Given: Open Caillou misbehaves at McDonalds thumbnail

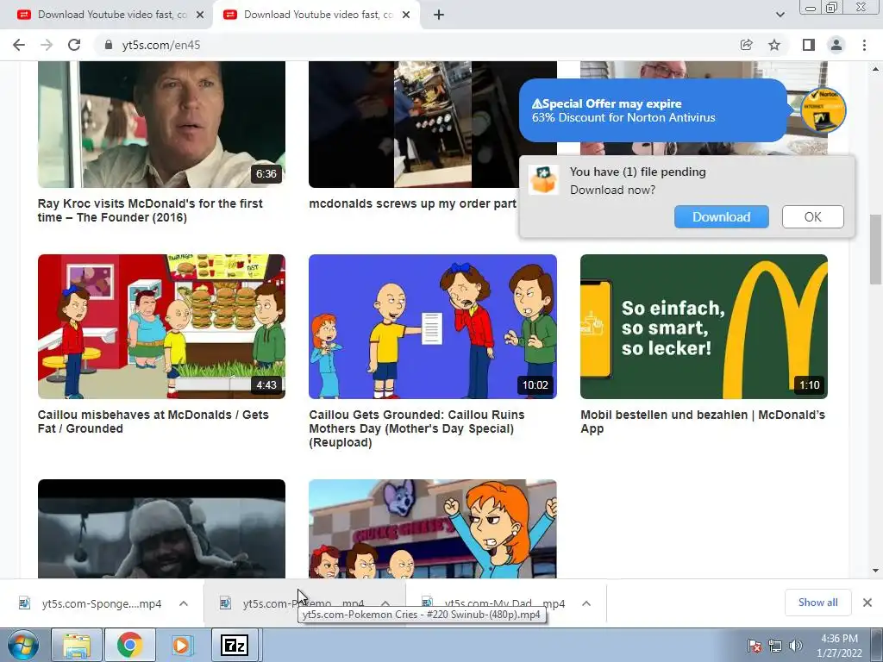Looking at the screenshot, I should coord(161,327).
